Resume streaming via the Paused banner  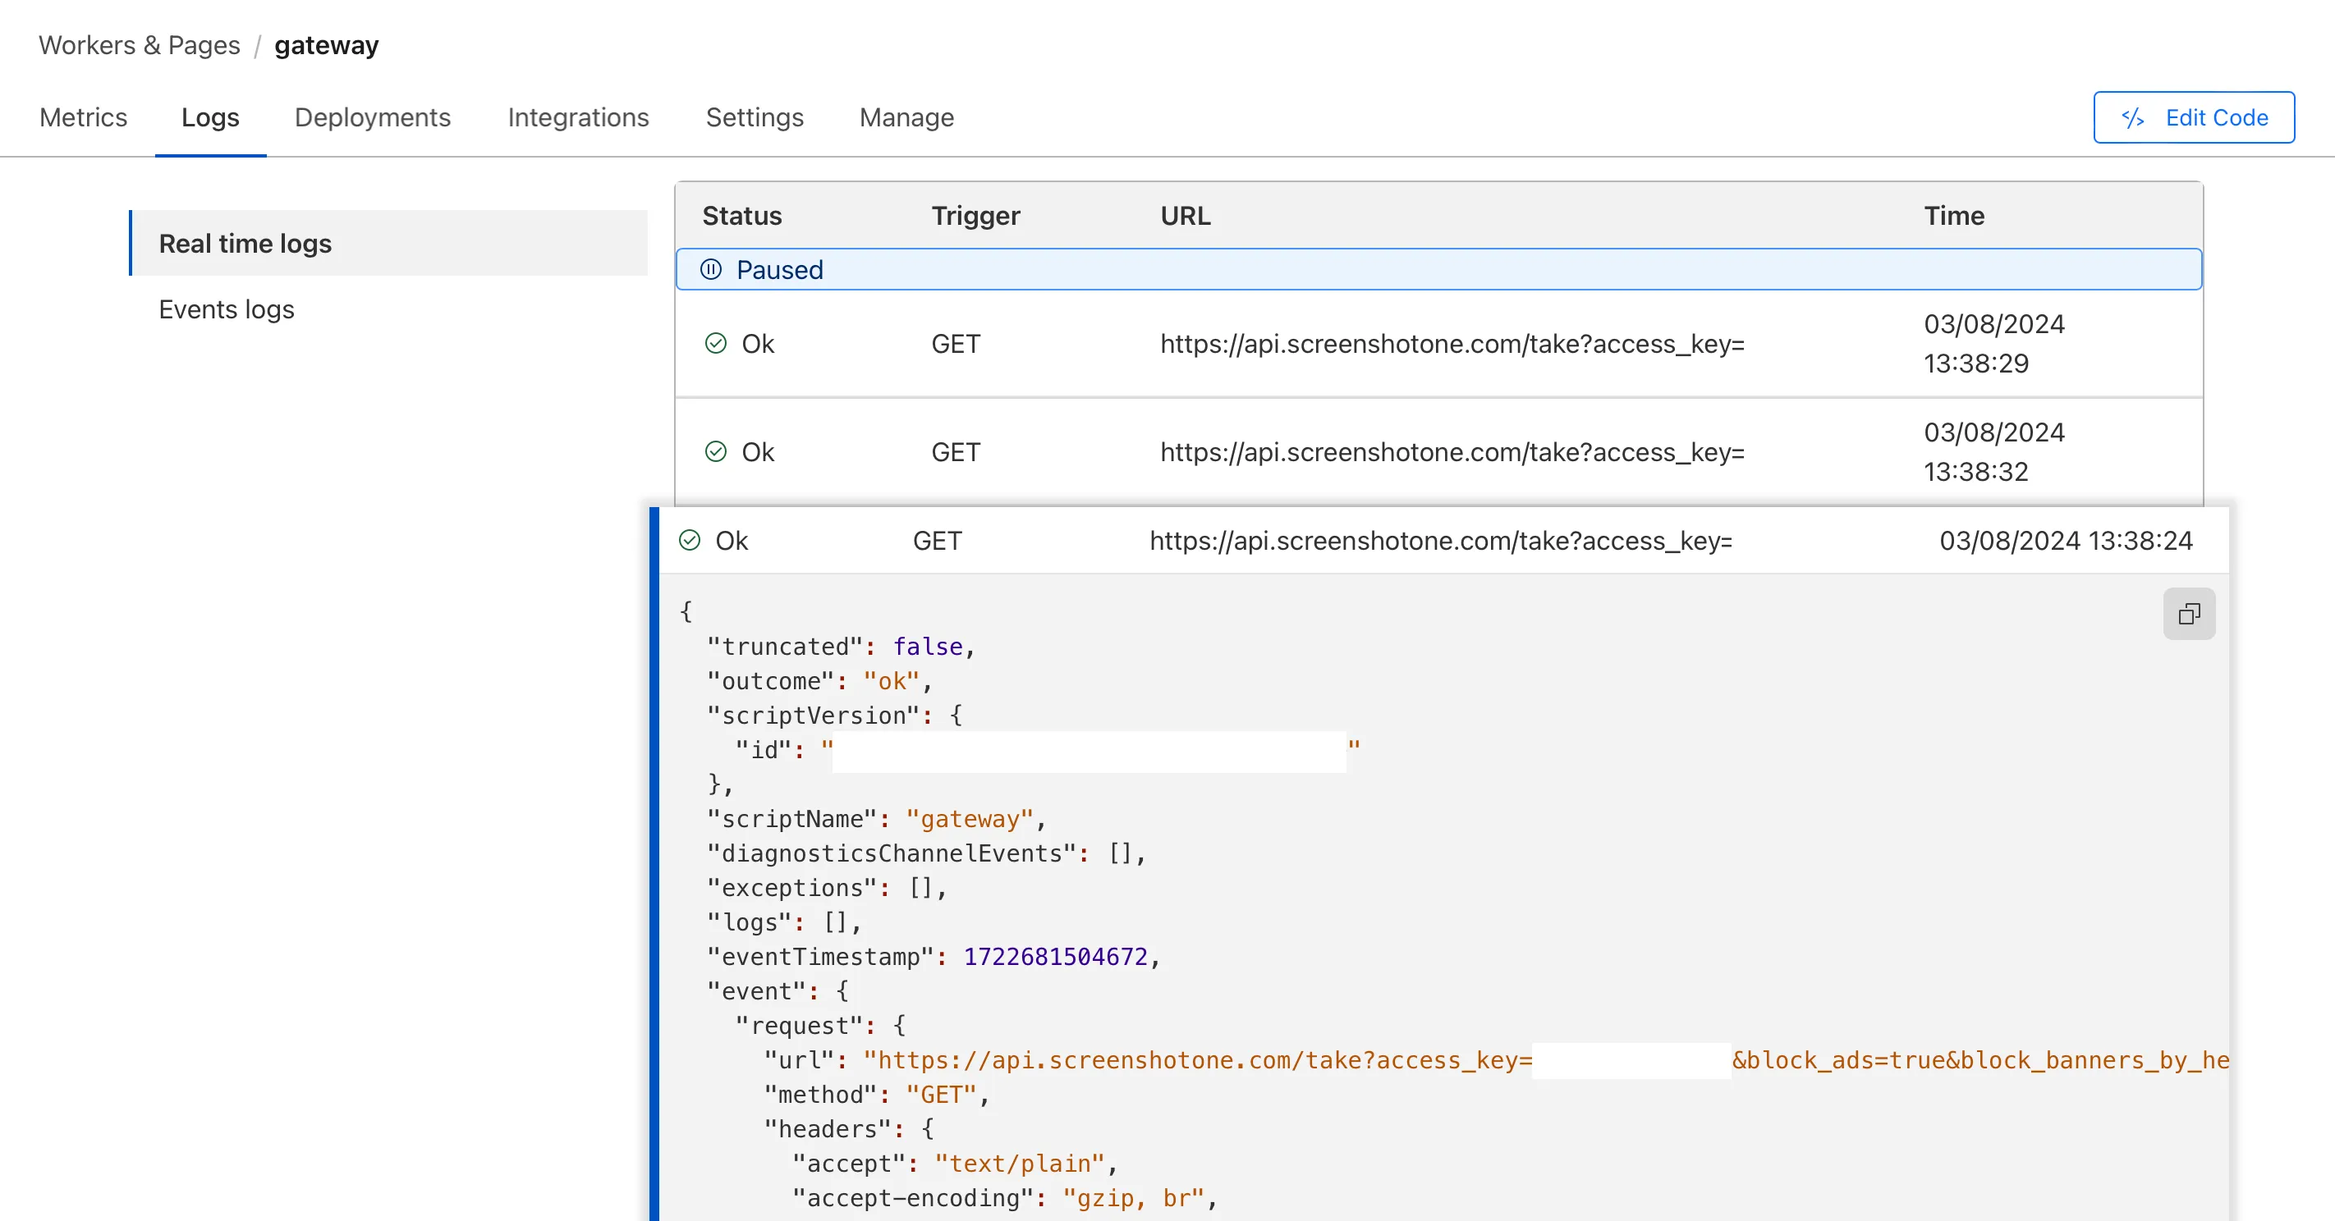(x=1438, y=269)
